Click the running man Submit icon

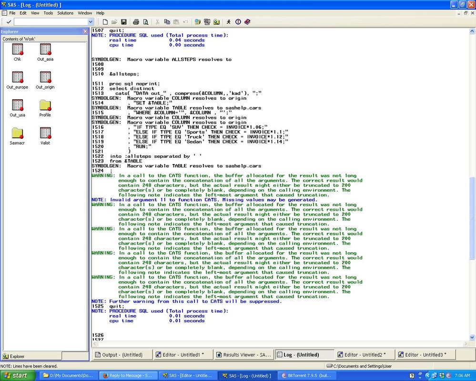click(229, 22)
